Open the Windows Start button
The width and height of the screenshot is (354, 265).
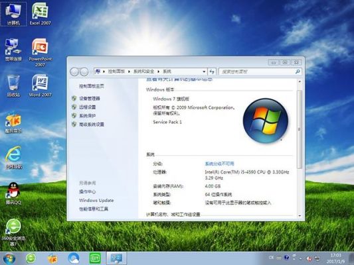pyautogui.click(x=9, y=258)
